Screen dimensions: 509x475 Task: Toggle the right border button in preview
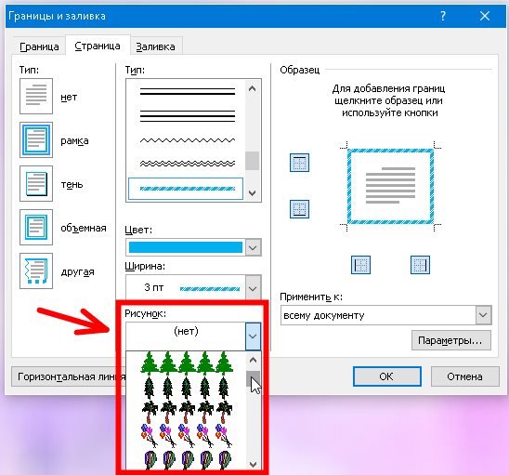[x=420, y=265]
